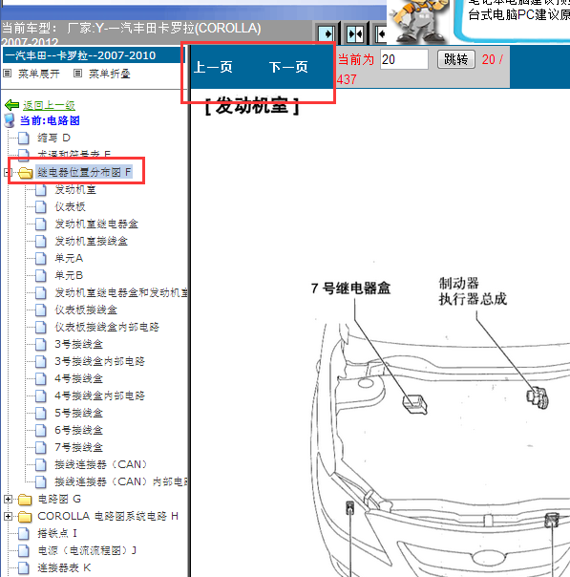Click the document icon beside 5号接线盒
Screen dimensions: 570x577
[x=41, y=413]
